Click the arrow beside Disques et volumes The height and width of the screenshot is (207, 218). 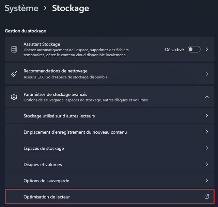(207, 165)
